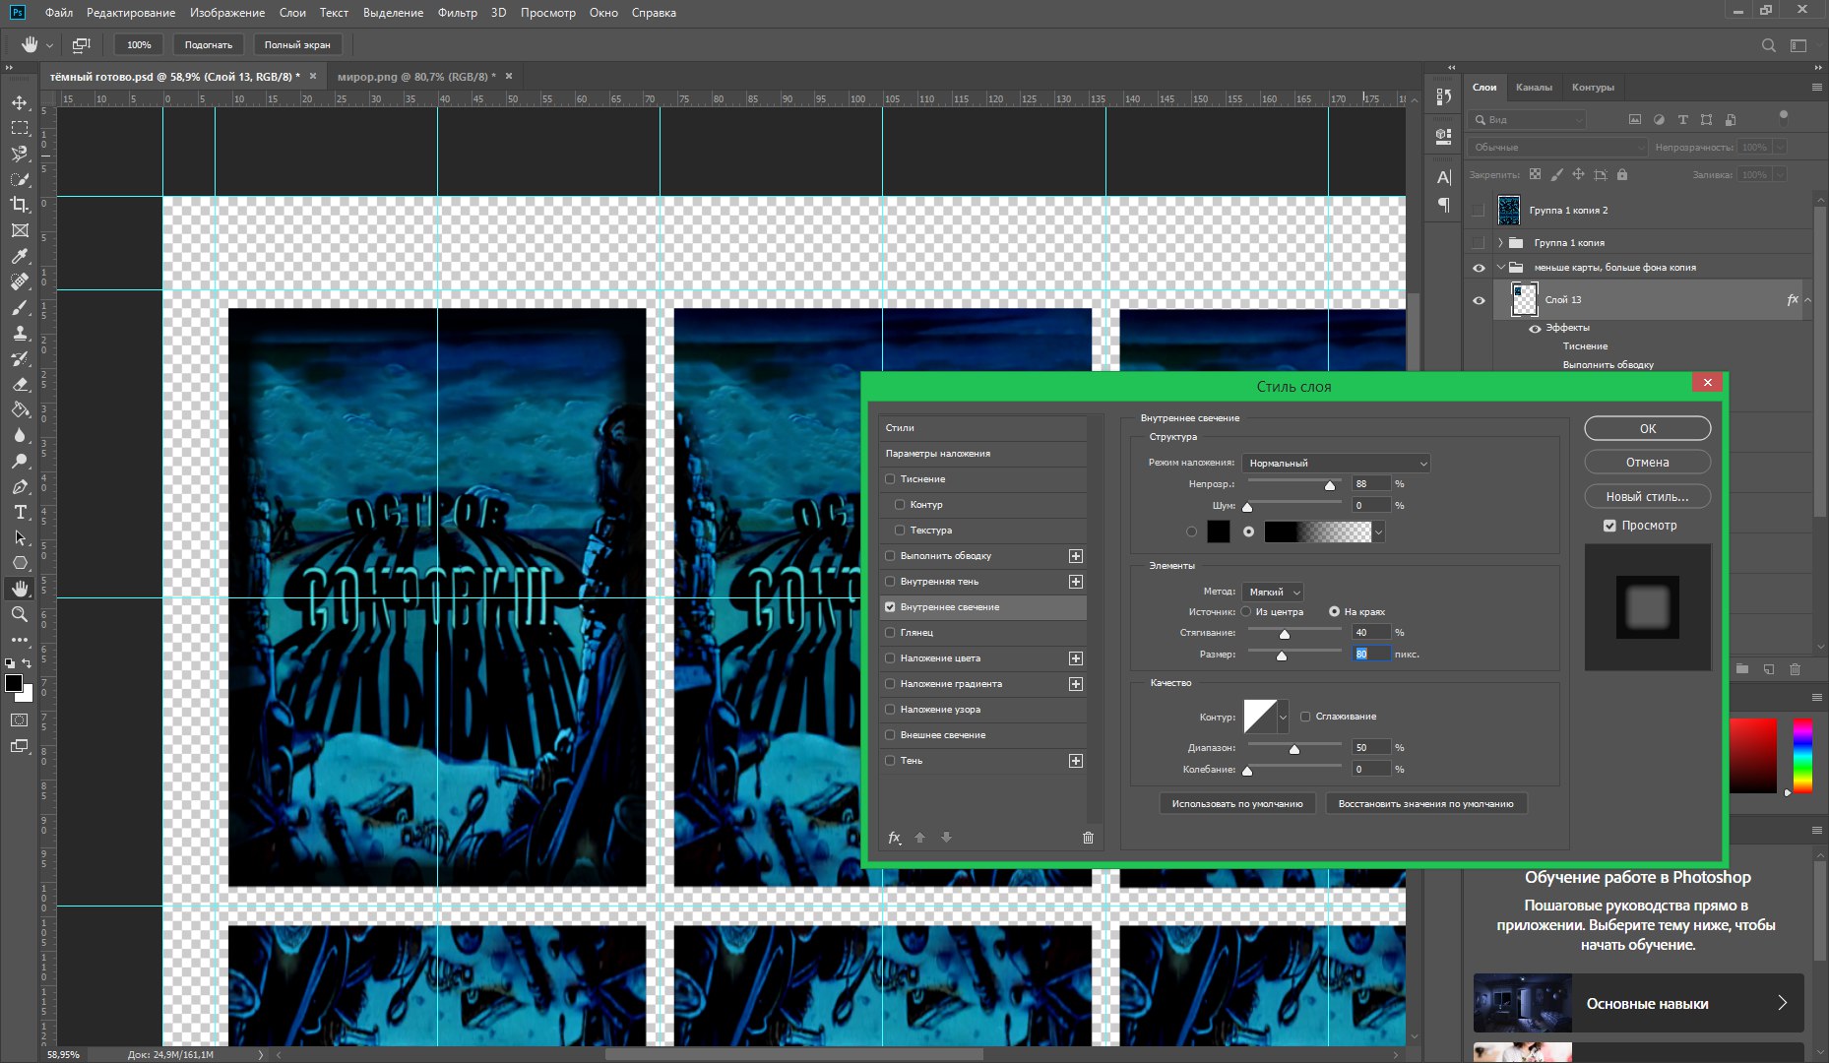
Task: Select the Rectangular Marquee tool
Action: pos(20,128)
